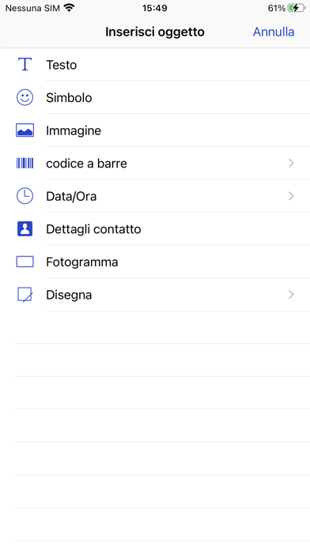Viewport: 310px width, 550px height.
Task: Select the Fotogramma dashed frame icon
Action: 25,262
